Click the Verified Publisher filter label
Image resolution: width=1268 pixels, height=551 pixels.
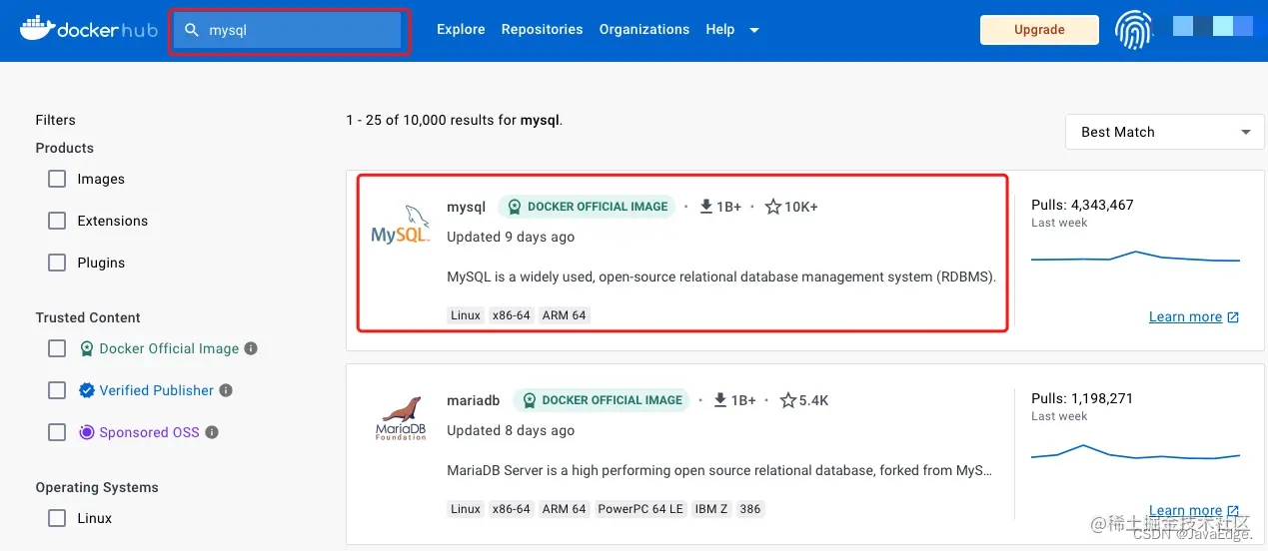[x=156, y=390]
